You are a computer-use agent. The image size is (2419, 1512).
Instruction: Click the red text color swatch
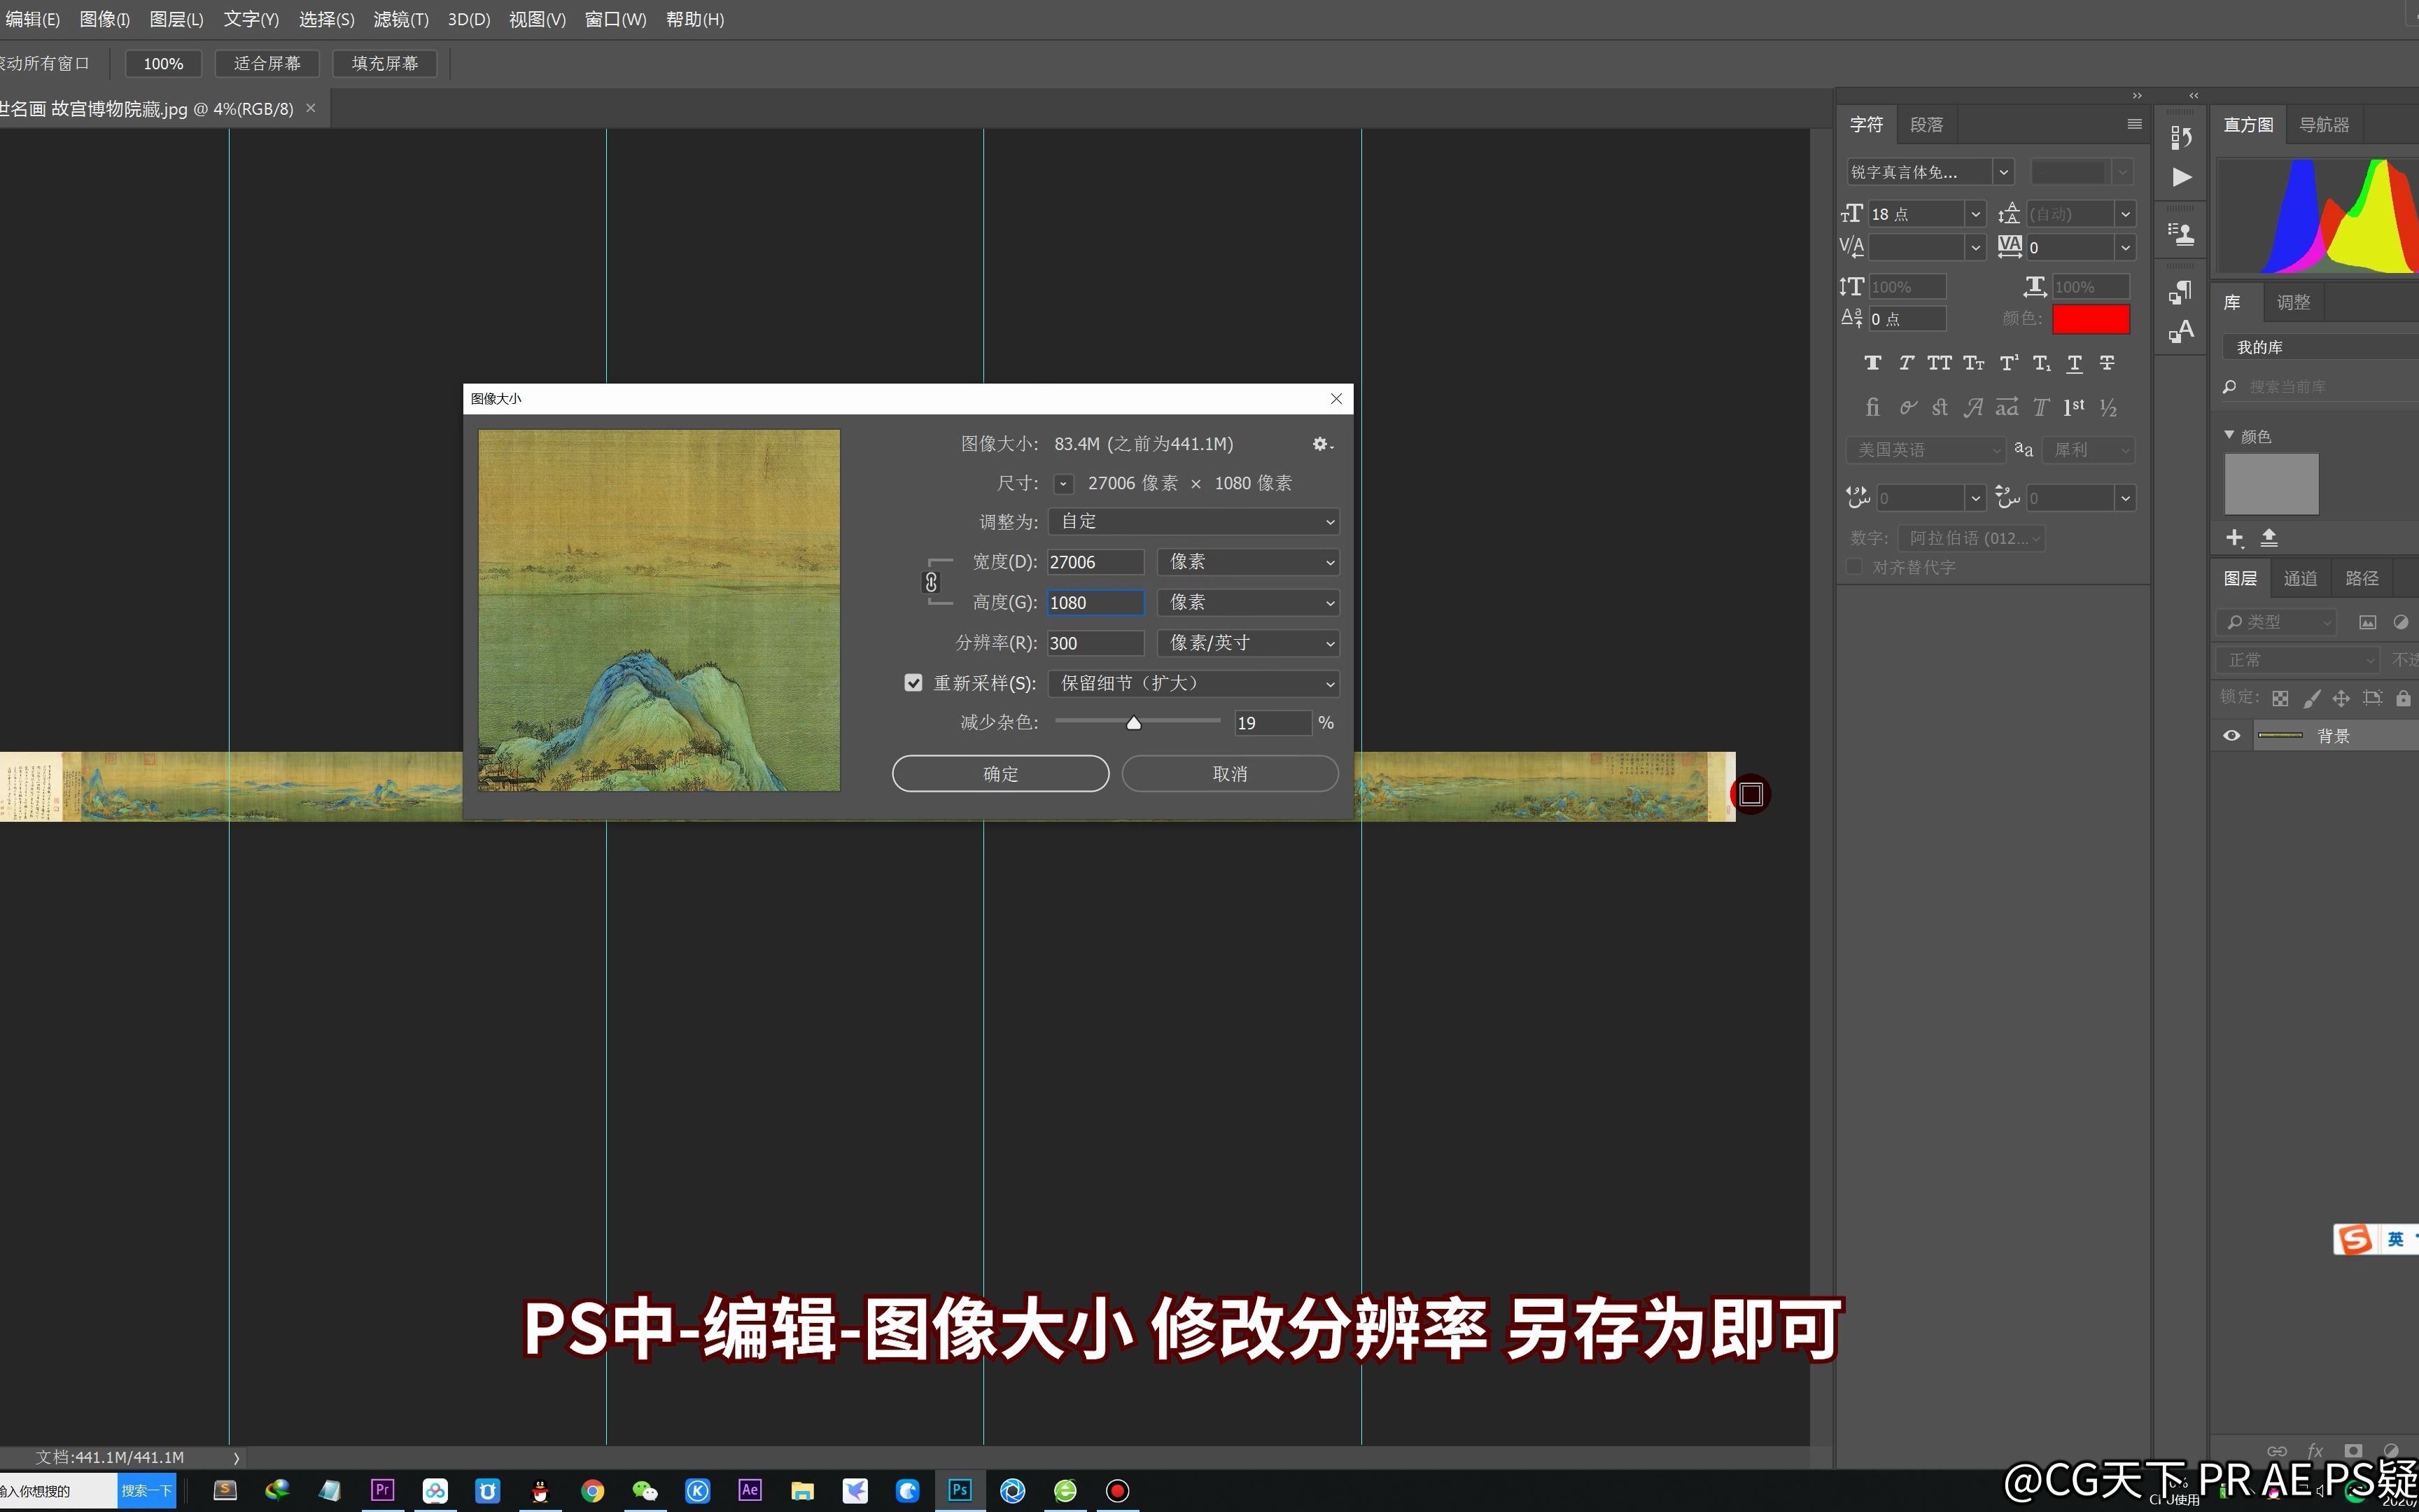point(2090,319)
